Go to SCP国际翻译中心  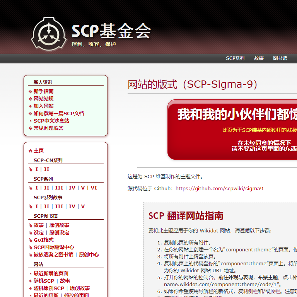click(54, 247)
